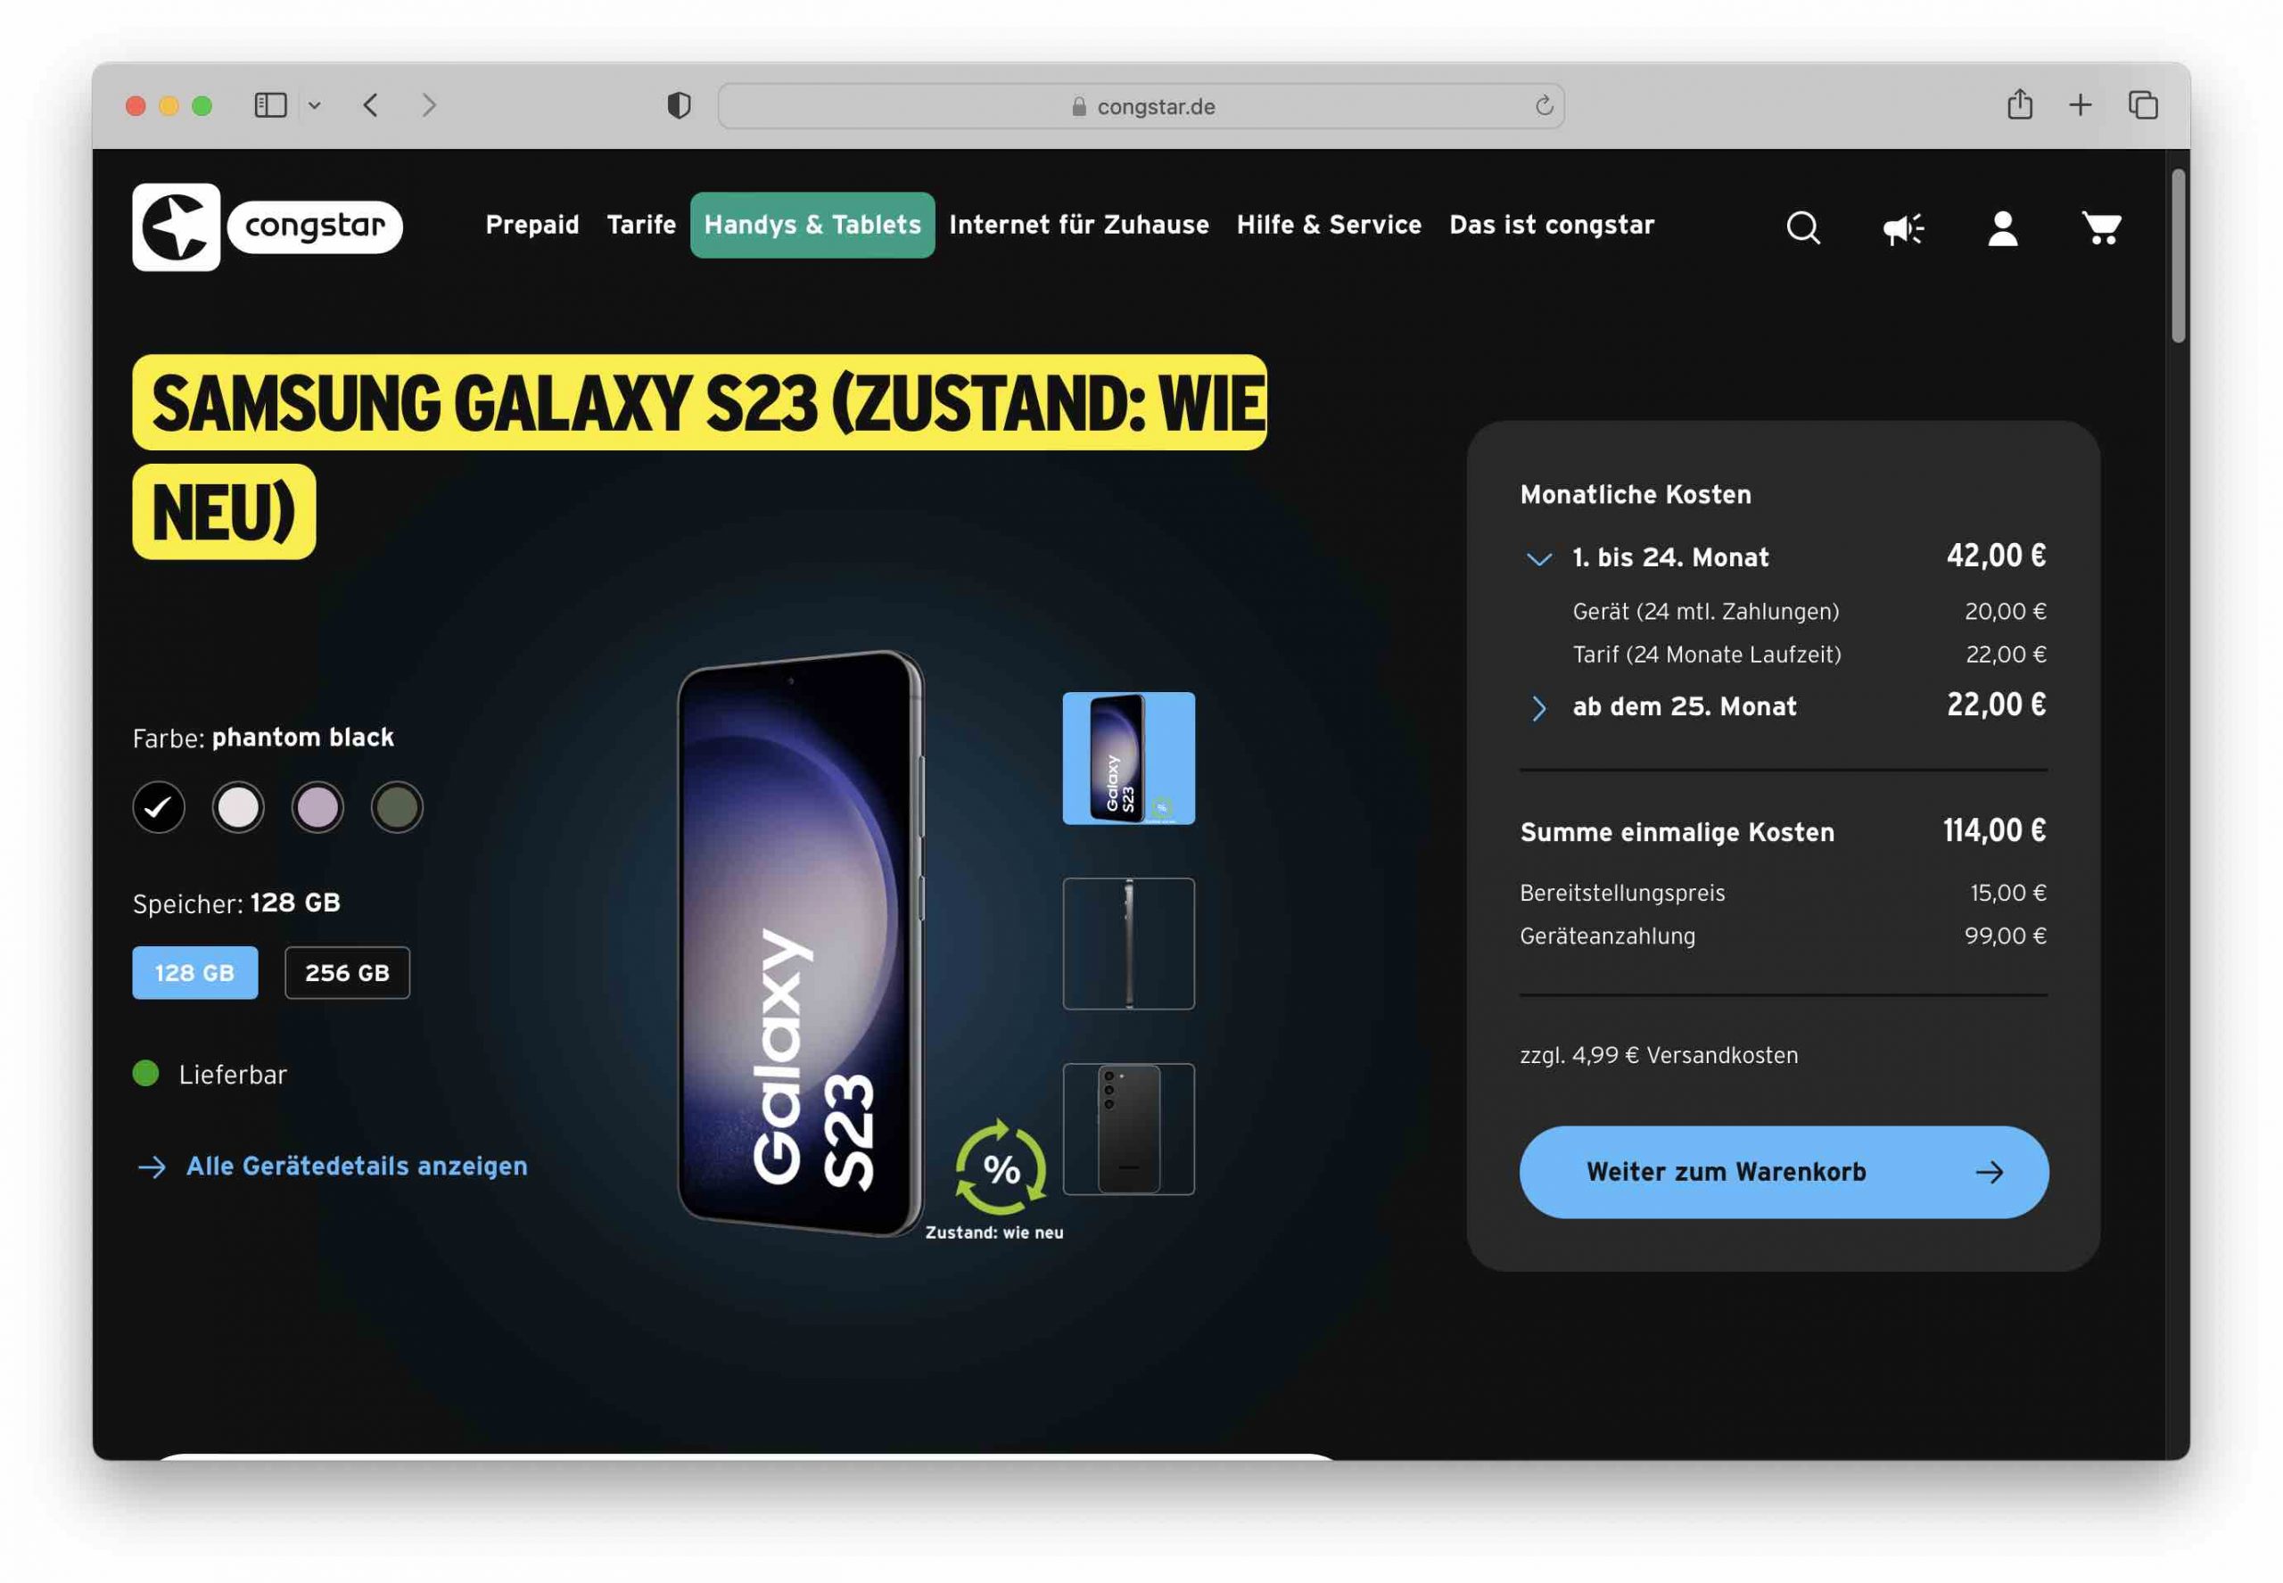The image size is (2283, 1583).
Task: Select the 128 GB storage option
Action: [195, 973]
